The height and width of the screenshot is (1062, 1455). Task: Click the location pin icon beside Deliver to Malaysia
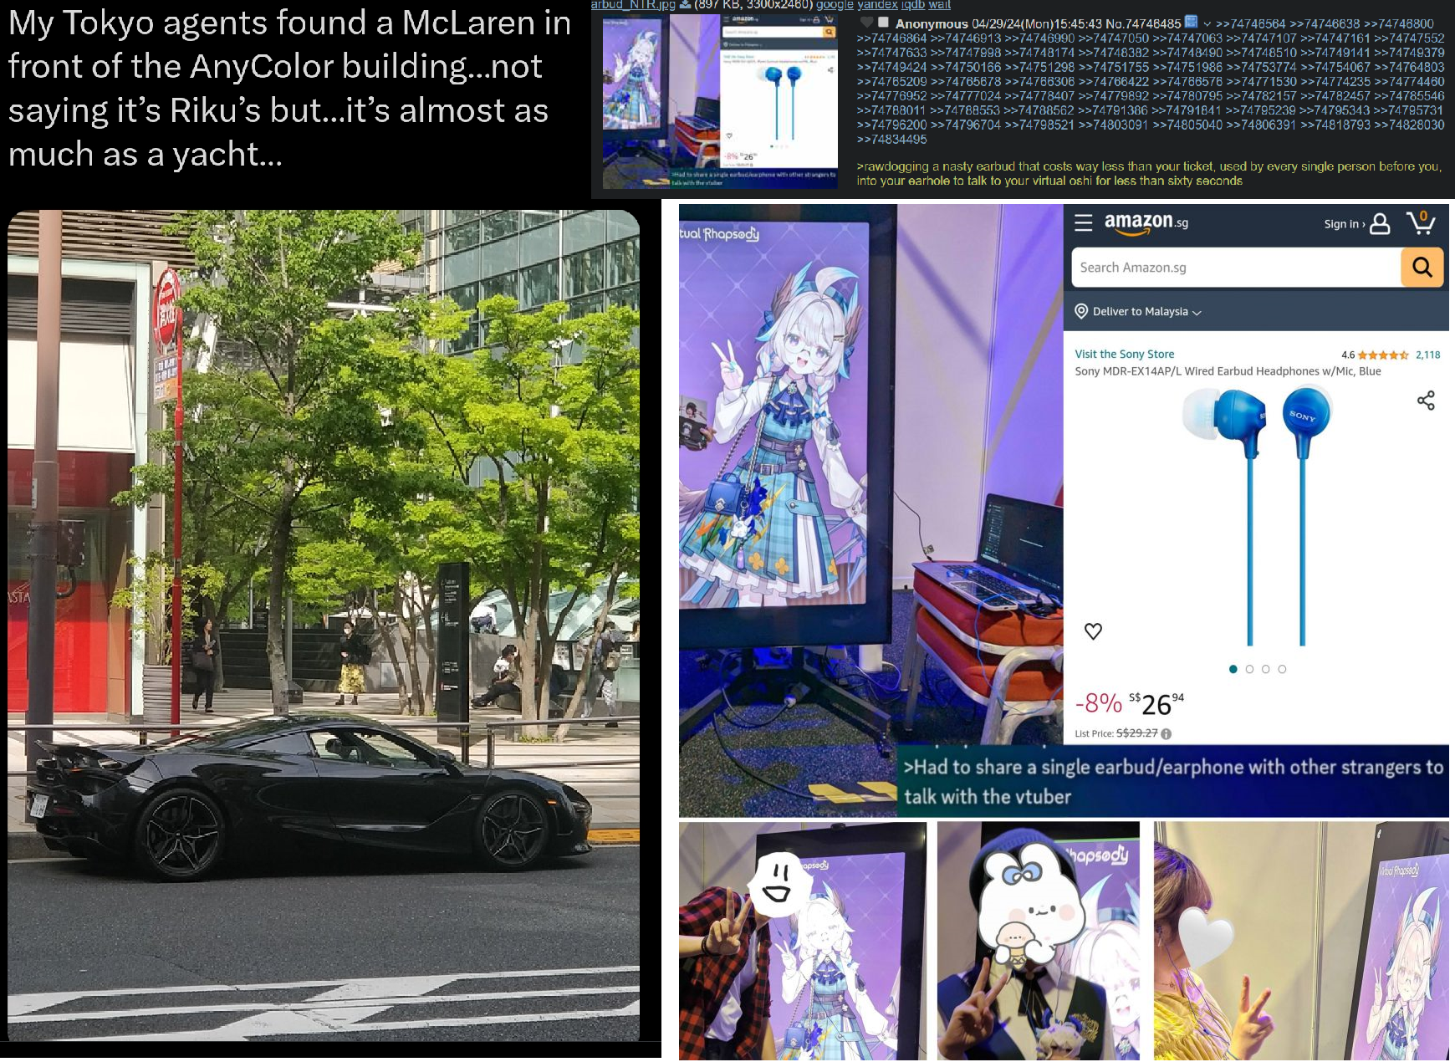click(x=1081, y=312)
